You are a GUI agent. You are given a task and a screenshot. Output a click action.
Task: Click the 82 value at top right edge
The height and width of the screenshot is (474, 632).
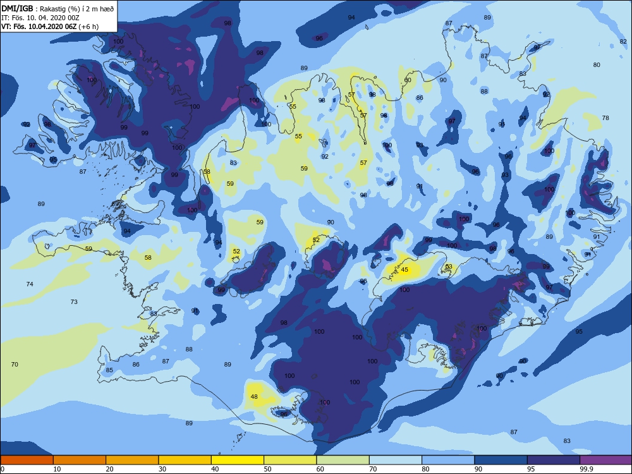tap(623, 42)
